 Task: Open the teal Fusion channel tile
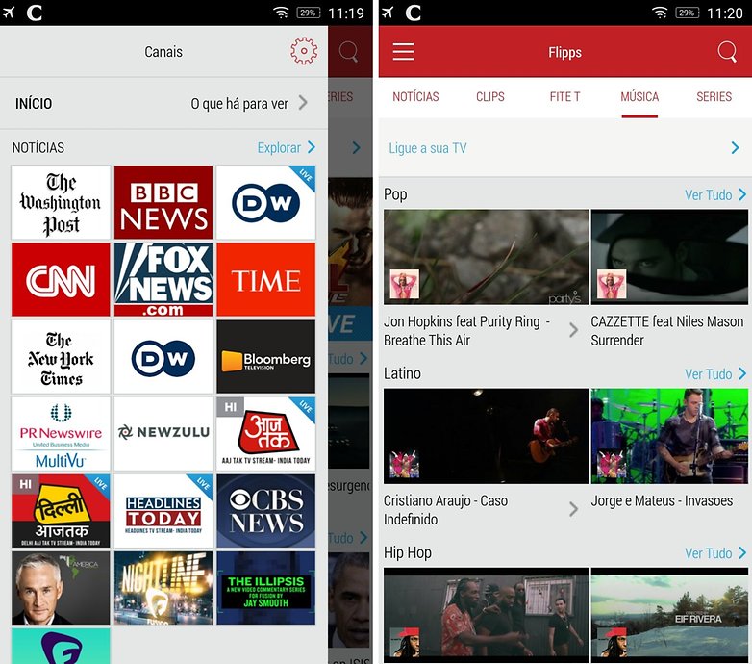61,647
